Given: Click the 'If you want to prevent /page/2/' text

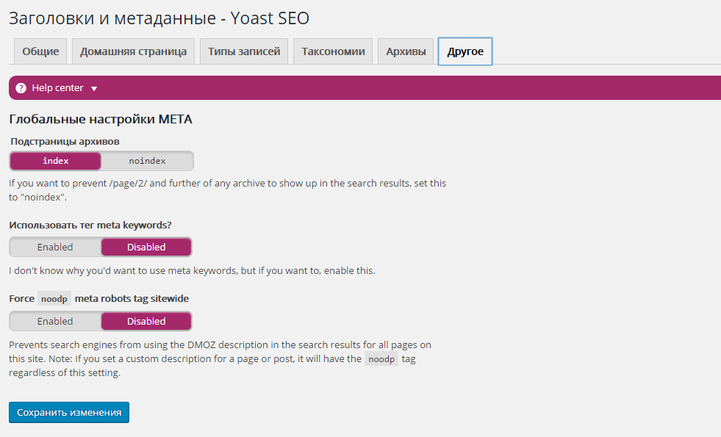Looking at the screenshot, I should coord(228,190).
